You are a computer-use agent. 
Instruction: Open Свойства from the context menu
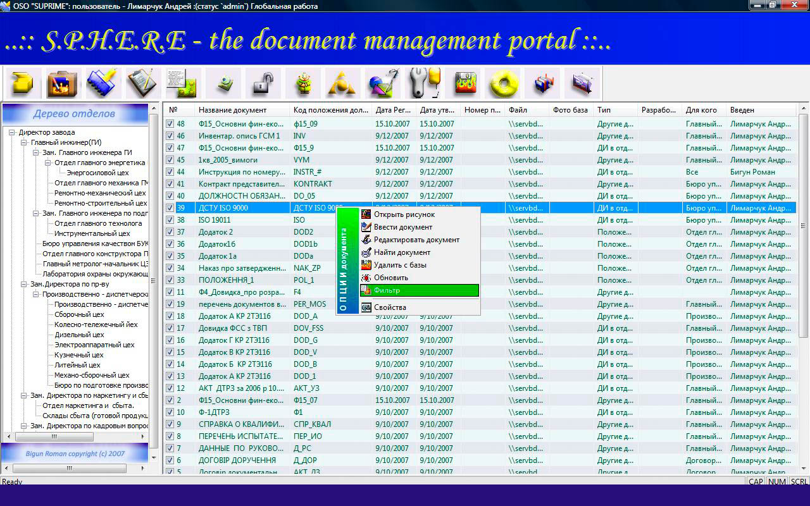419,307
